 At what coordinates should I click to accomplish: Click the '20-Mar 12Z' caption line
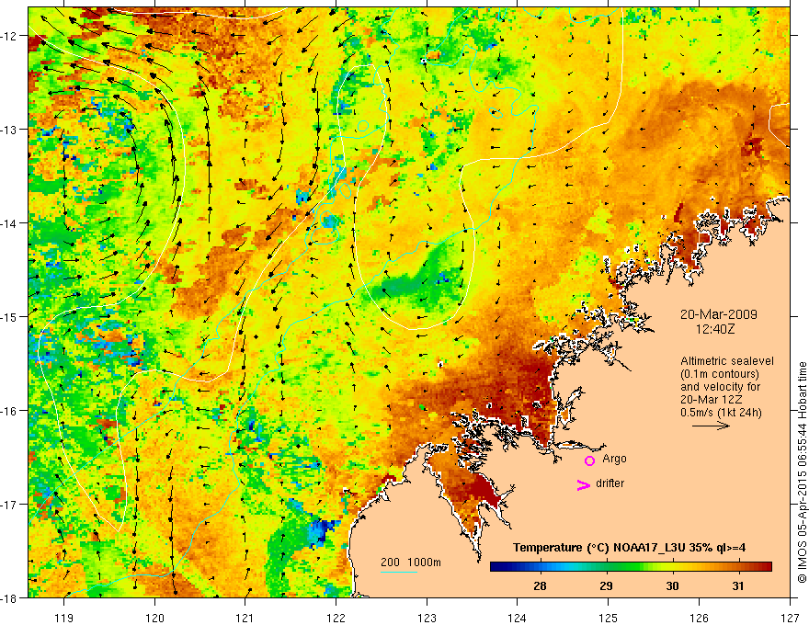pos(711,400)
